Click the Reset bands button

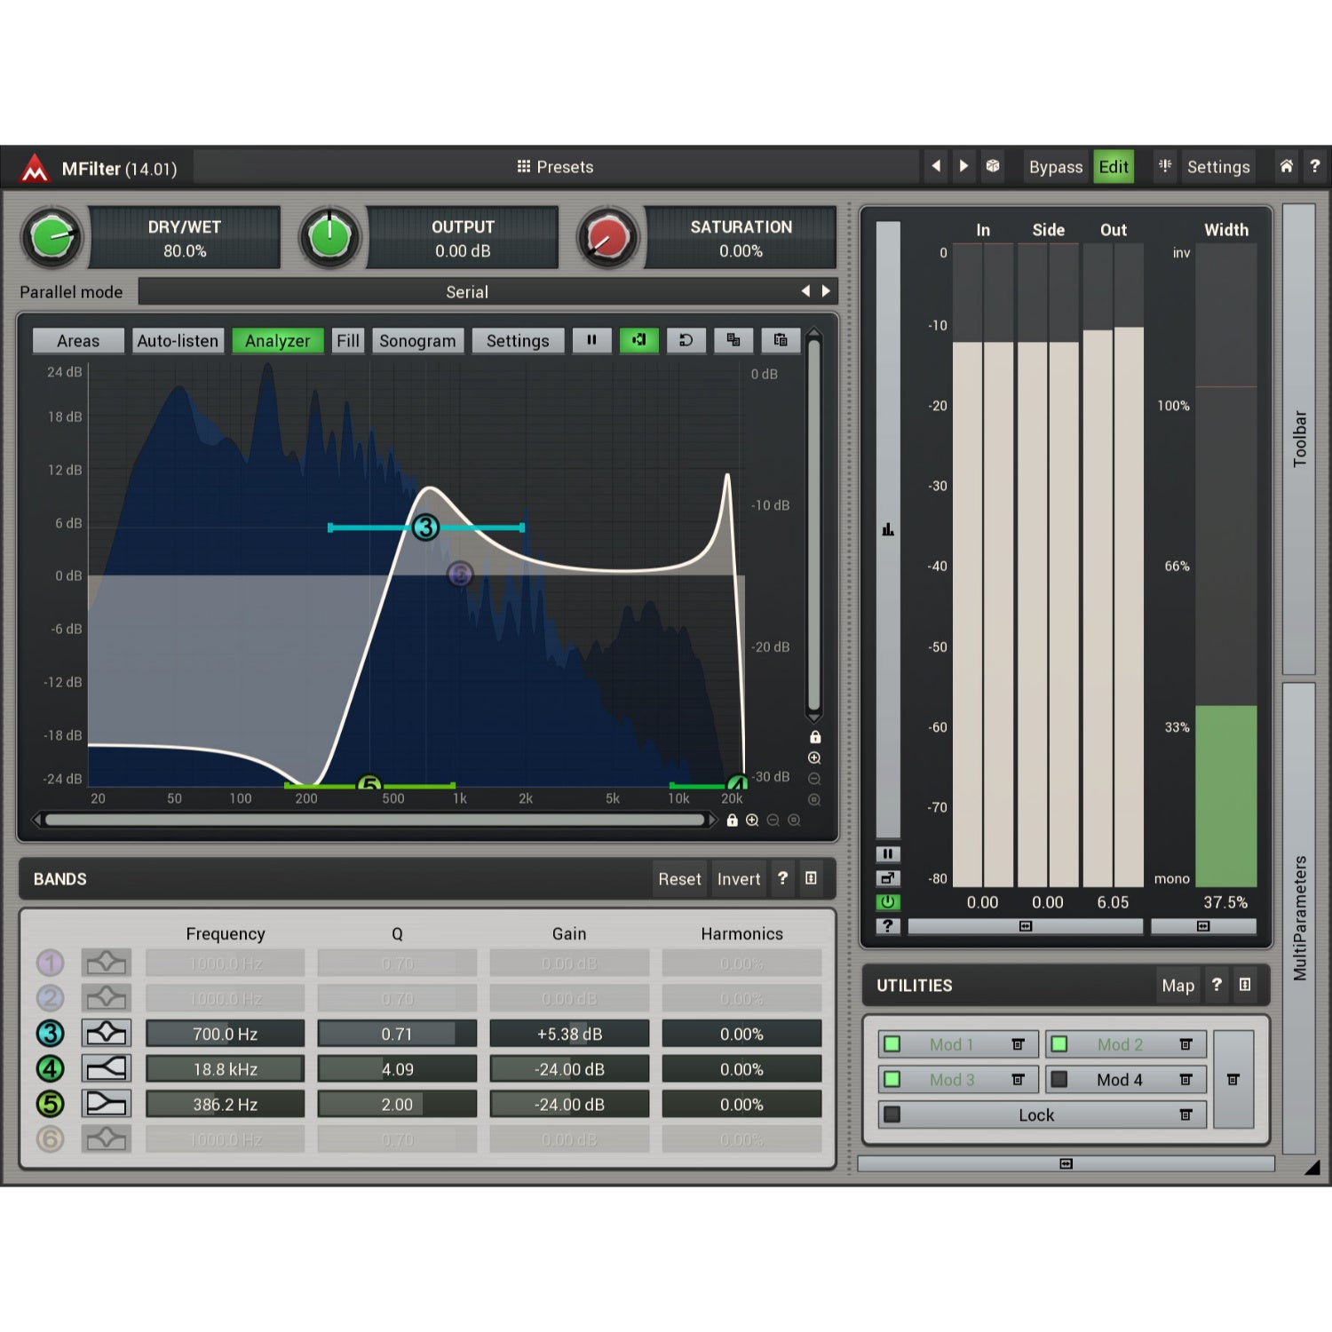coord(679,879)
